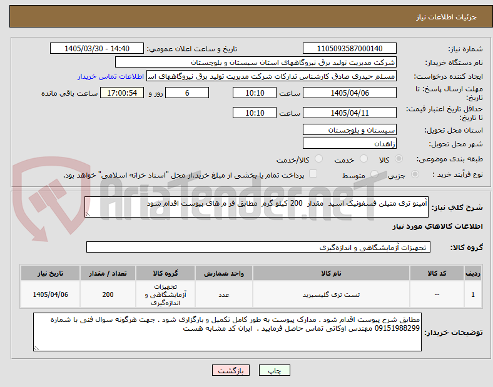
Task: Click the واحد شمارش column header
Action: point(224,273)
